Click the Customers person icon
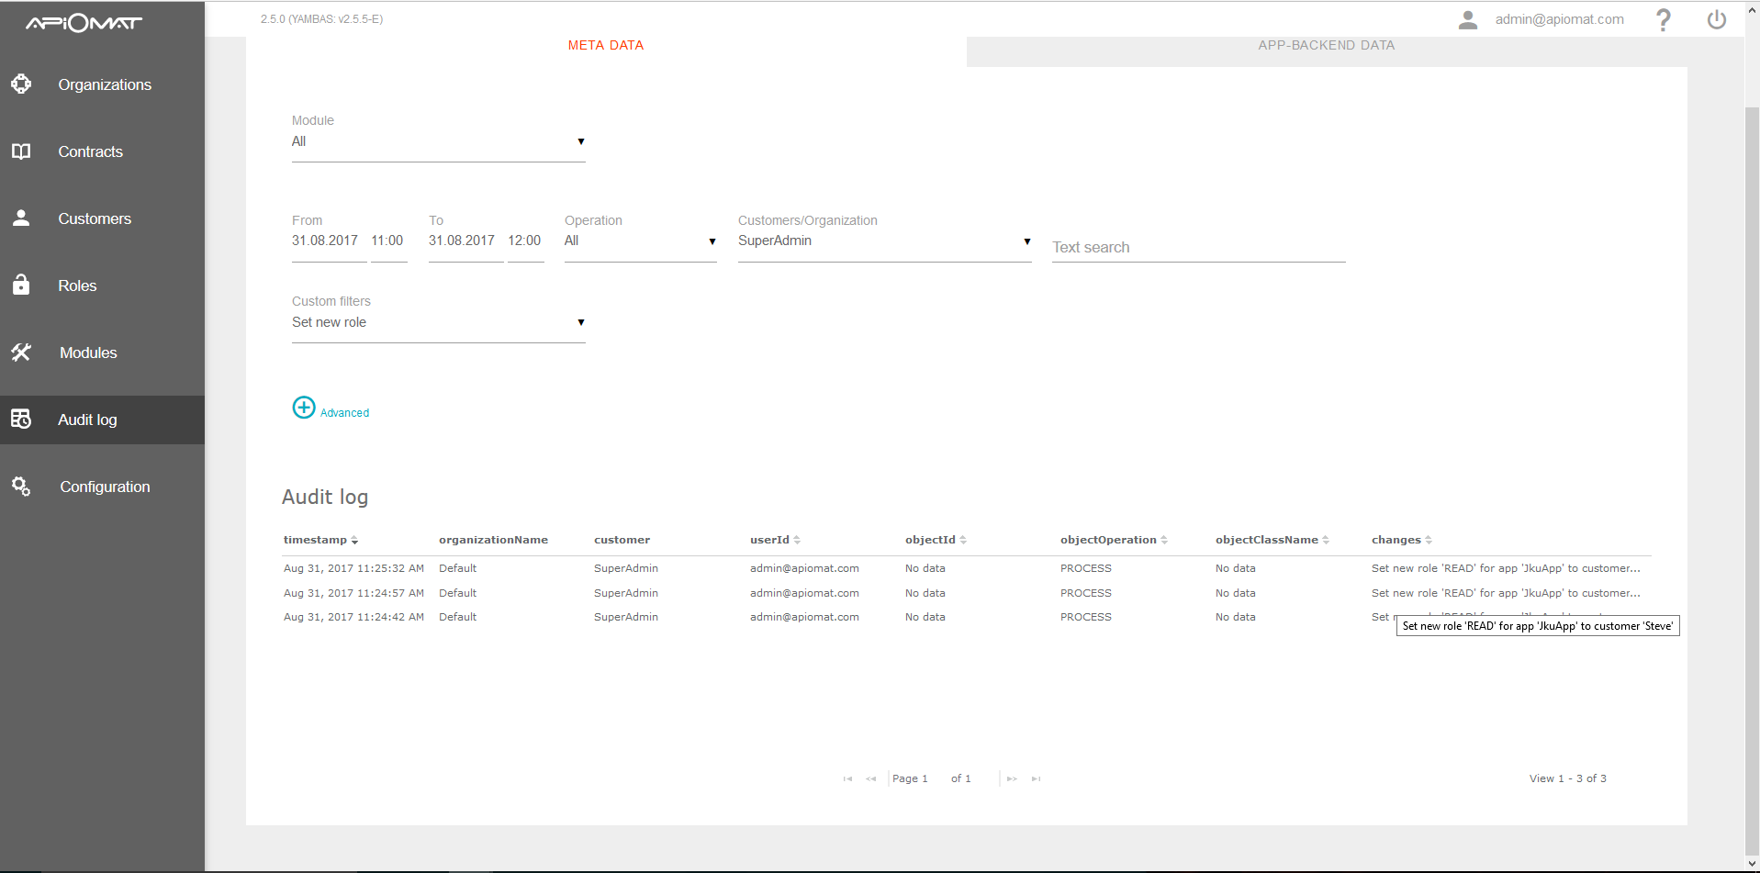Viewport: 1760px width, 873px height. (21, 218)
